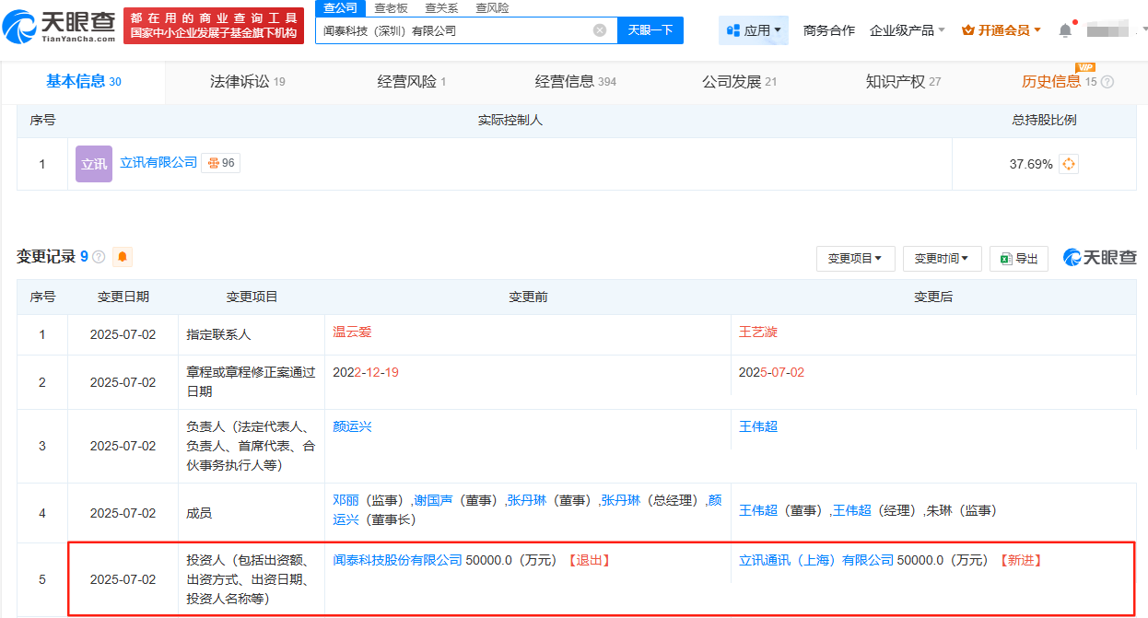Click the 变更记录 section heading
The width and height of the screenshot is (1148, 618).
pos(46,257)
